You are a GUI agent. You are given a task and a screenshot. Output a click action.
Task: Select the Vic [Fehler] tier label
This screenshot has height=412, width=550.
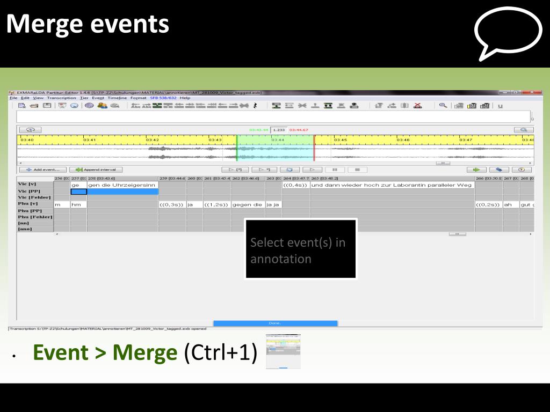coord(35,197)
